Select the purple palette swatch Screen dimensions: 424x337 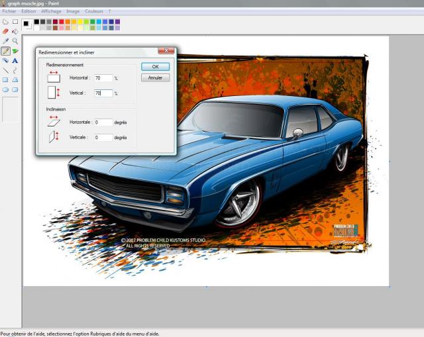click(117, 22)
